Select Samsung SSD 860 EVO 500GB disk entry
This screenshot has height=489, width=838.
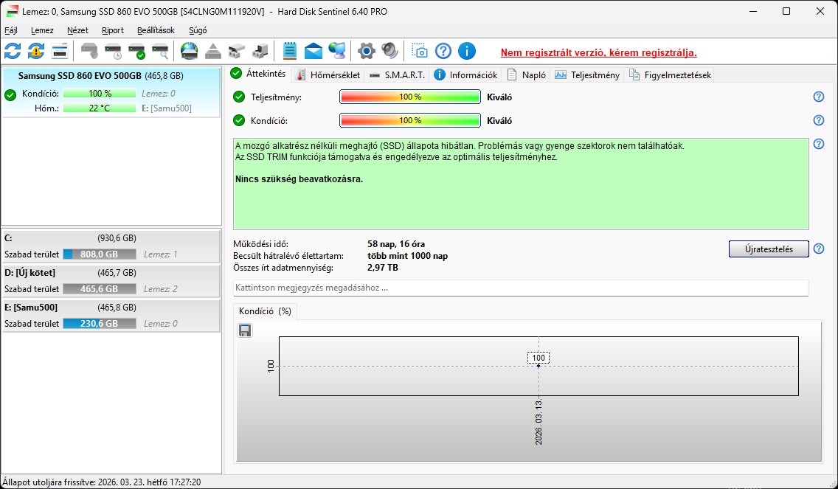[111, 92]
